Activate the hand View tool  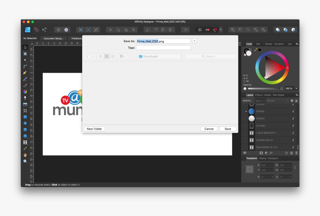pyautogui.click(x=25, y=155)
